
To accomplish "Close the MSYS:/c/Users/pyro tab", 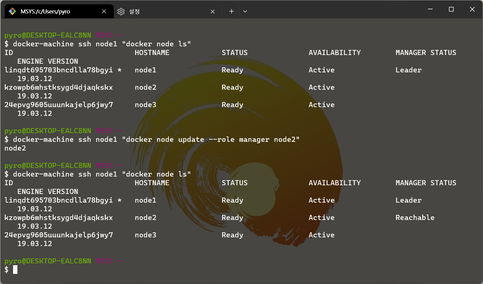I will click(x=104, y=11).
